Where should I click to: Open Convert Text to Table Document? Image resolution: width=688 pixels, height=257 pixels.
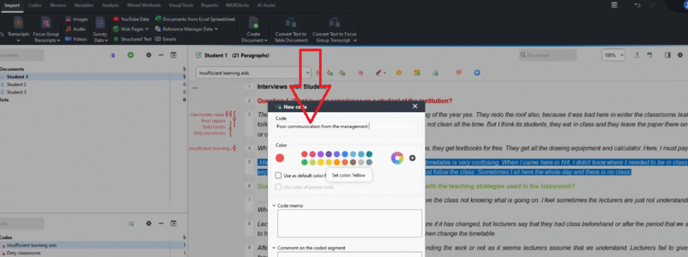click(292, 31)
